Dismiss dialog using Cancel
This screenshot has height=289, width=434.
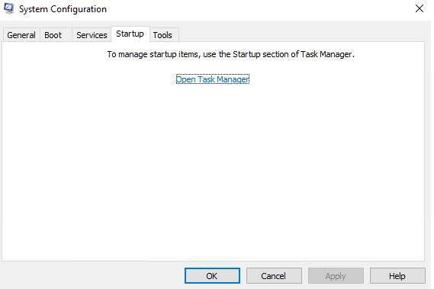(x=274, y=276)
